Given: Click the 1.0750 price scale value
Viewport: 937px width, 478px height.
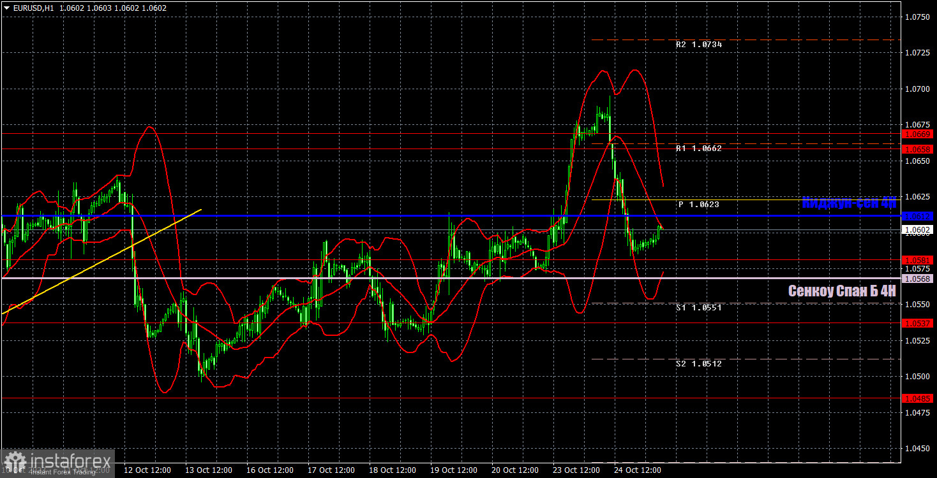Looking at the screenshot, I should (918, 17).
